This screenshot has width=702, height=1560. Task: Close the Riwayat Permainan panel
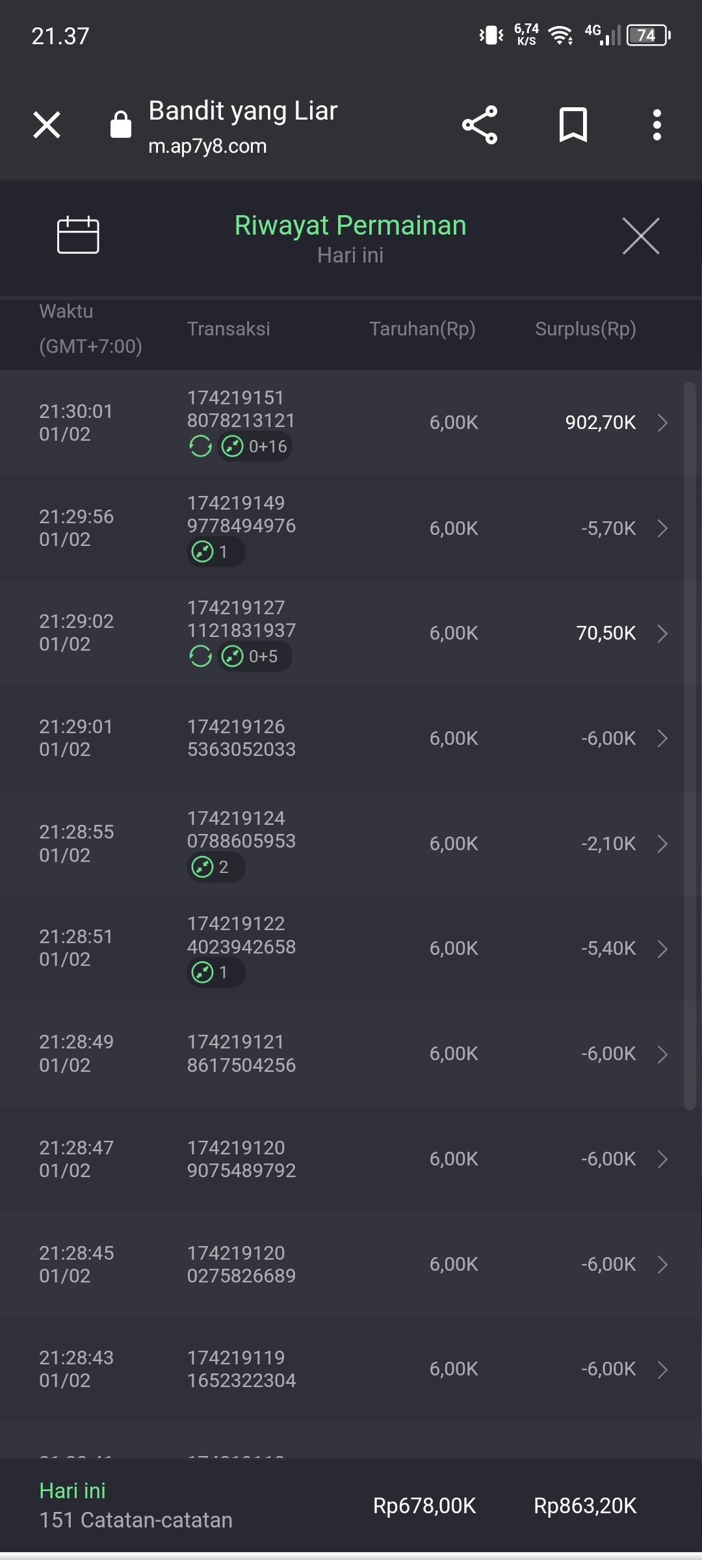[x=641, y=236]
